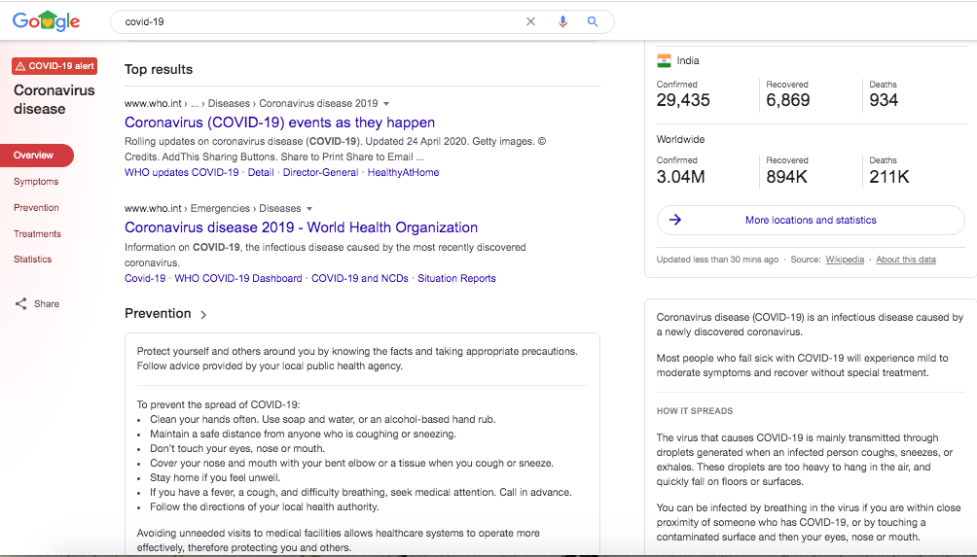This screenshot has width=977, height=557.
Task: Open COVID-19 and NCDs link
Action: click(x=359, y=278)
